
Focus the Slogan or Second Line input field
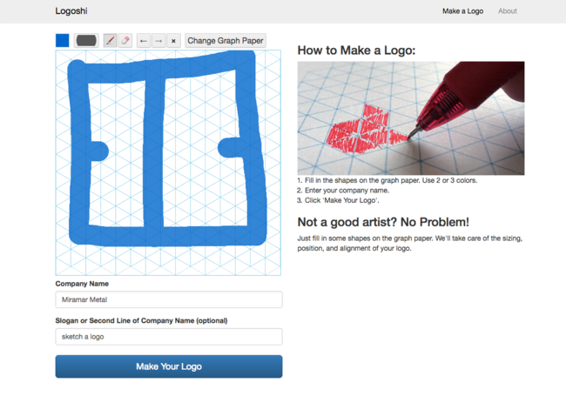(x=169, y=337)
